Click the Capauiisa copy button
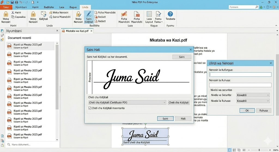The image size is (279, 152). pyautogui.click(x=18, y=17)
